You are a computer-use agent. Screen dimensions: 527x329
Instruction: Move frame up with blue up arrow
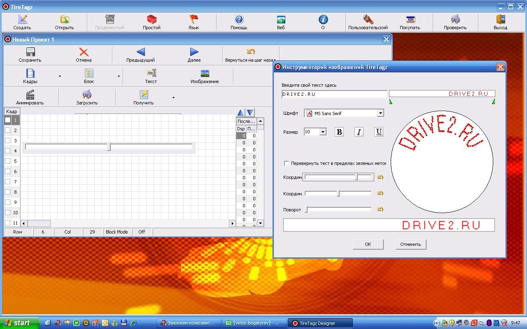241,112
